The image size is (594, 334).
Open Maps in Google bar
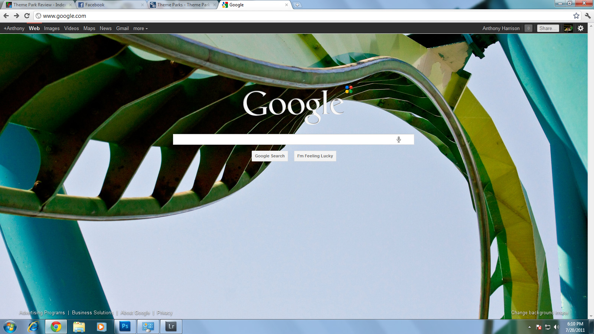point(89,29)
